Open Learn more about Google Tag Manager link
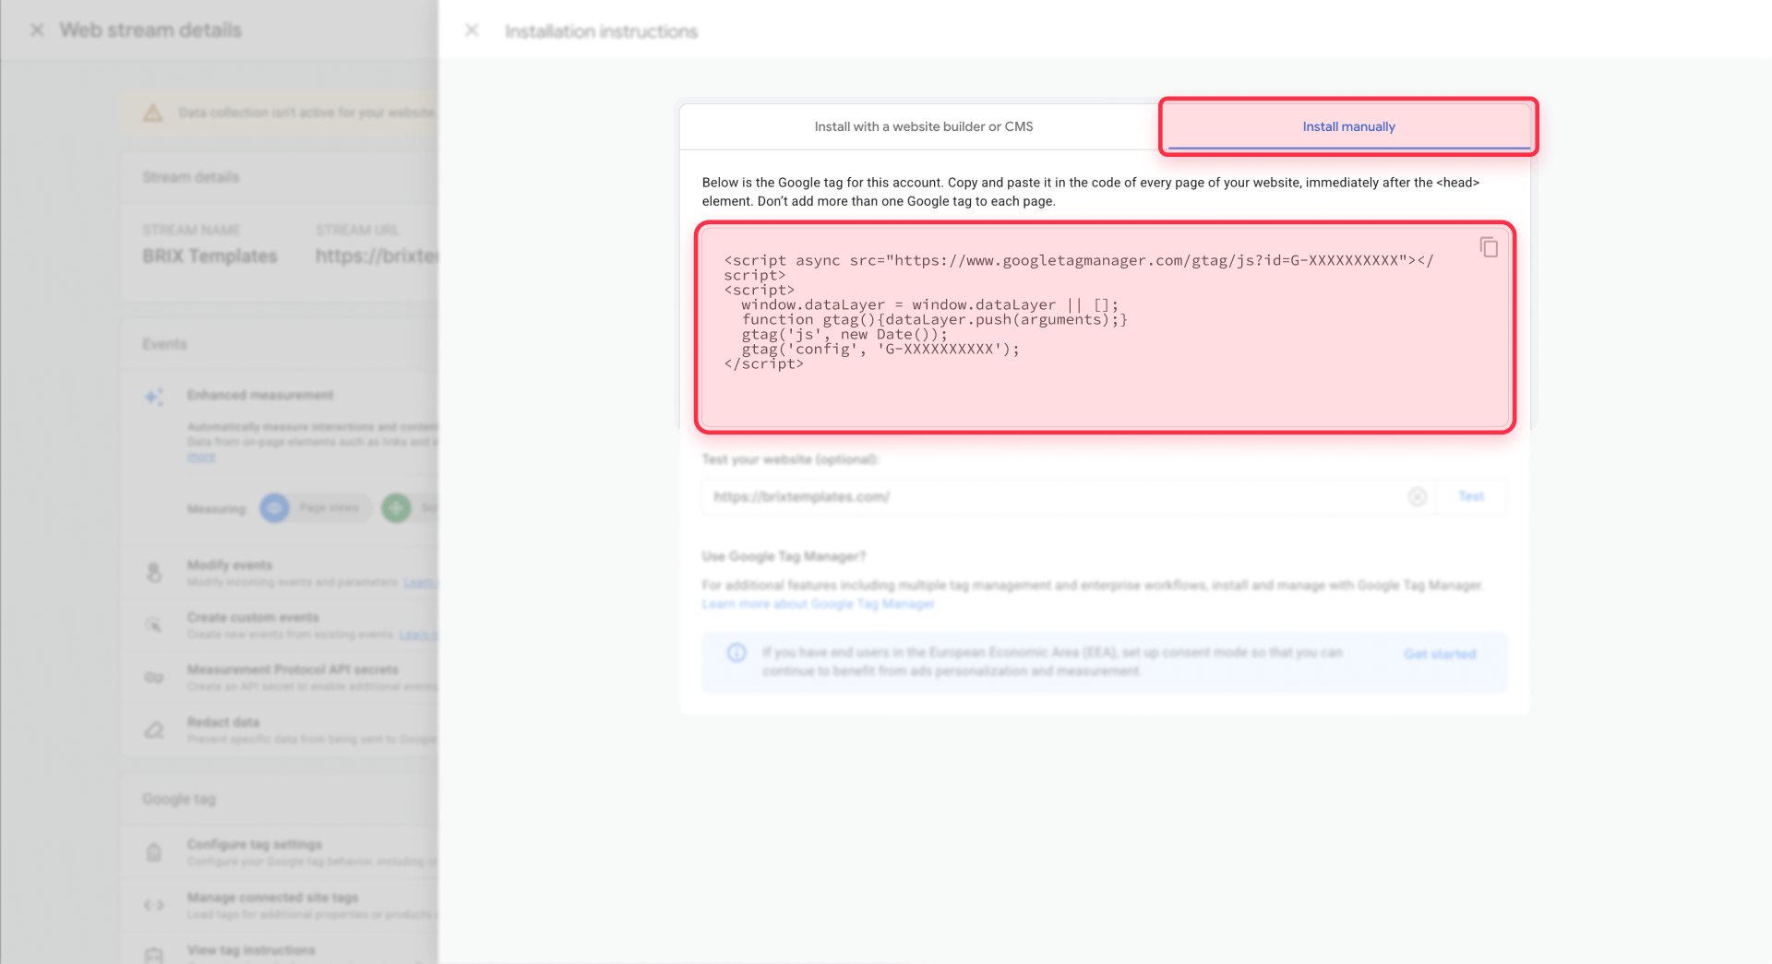The width and height of the screenshot is (1772, 964). pyautogui.click(x=819, y=604)
